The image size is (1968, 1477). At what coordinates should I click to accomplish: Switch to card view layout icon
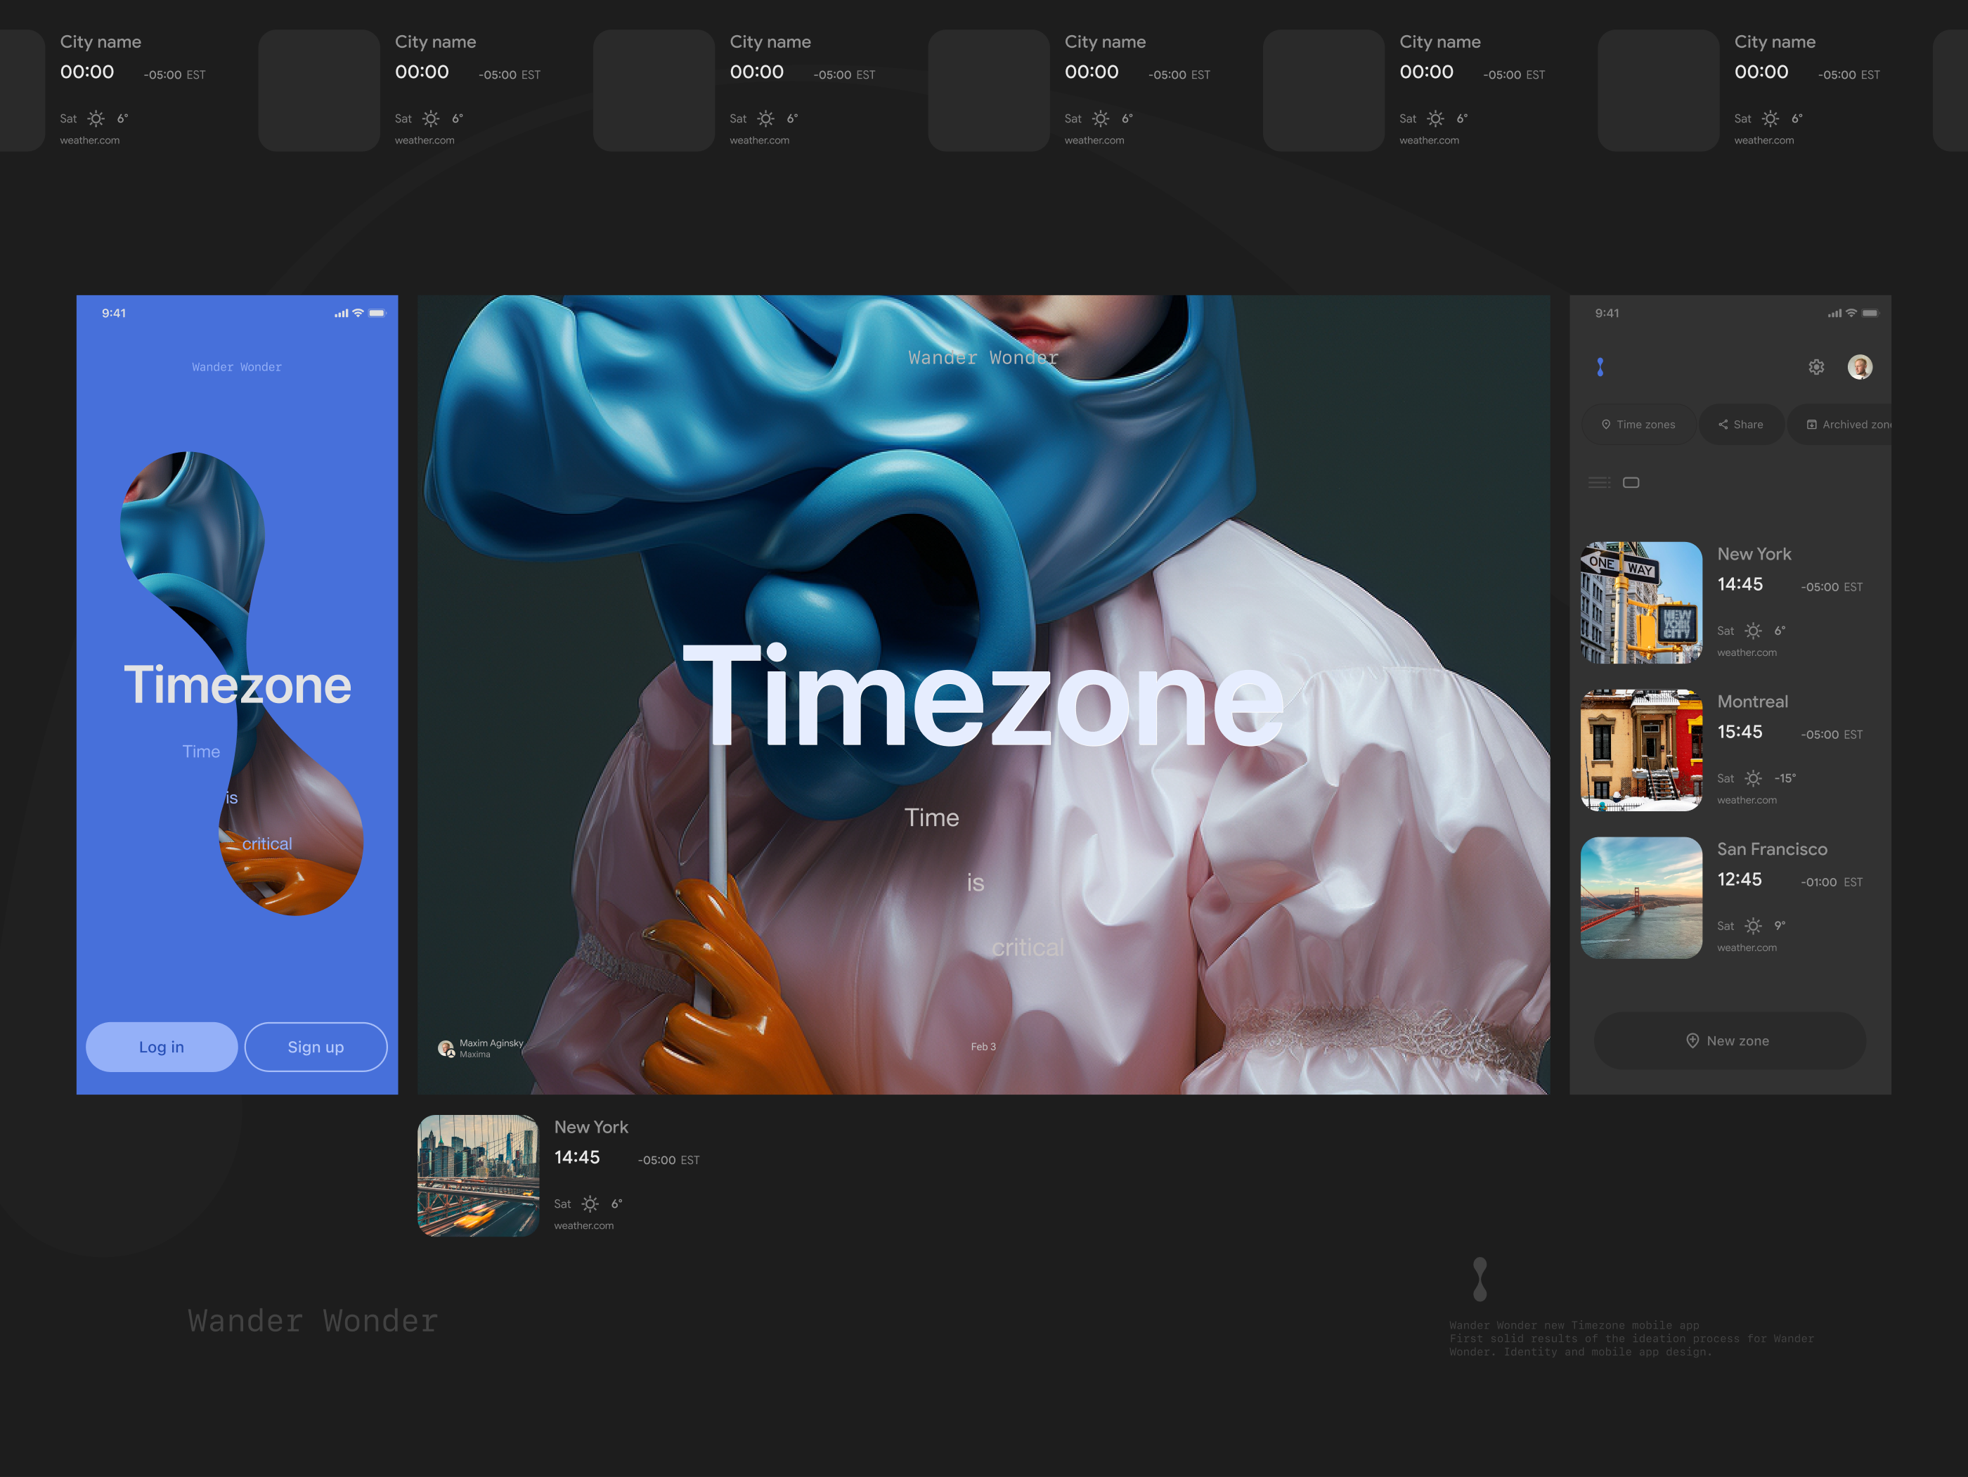pyautogui.click(x=1631, y=482)
